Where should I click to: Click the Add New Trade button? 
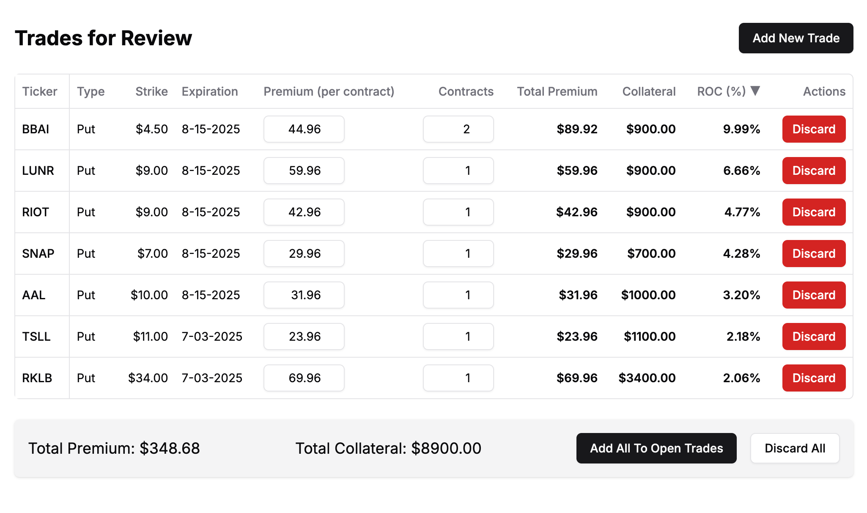796,38
